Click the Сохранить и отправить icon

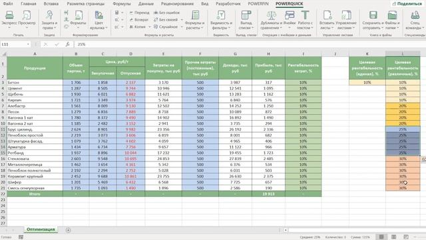pyautogui.click(x=373, y=15)
